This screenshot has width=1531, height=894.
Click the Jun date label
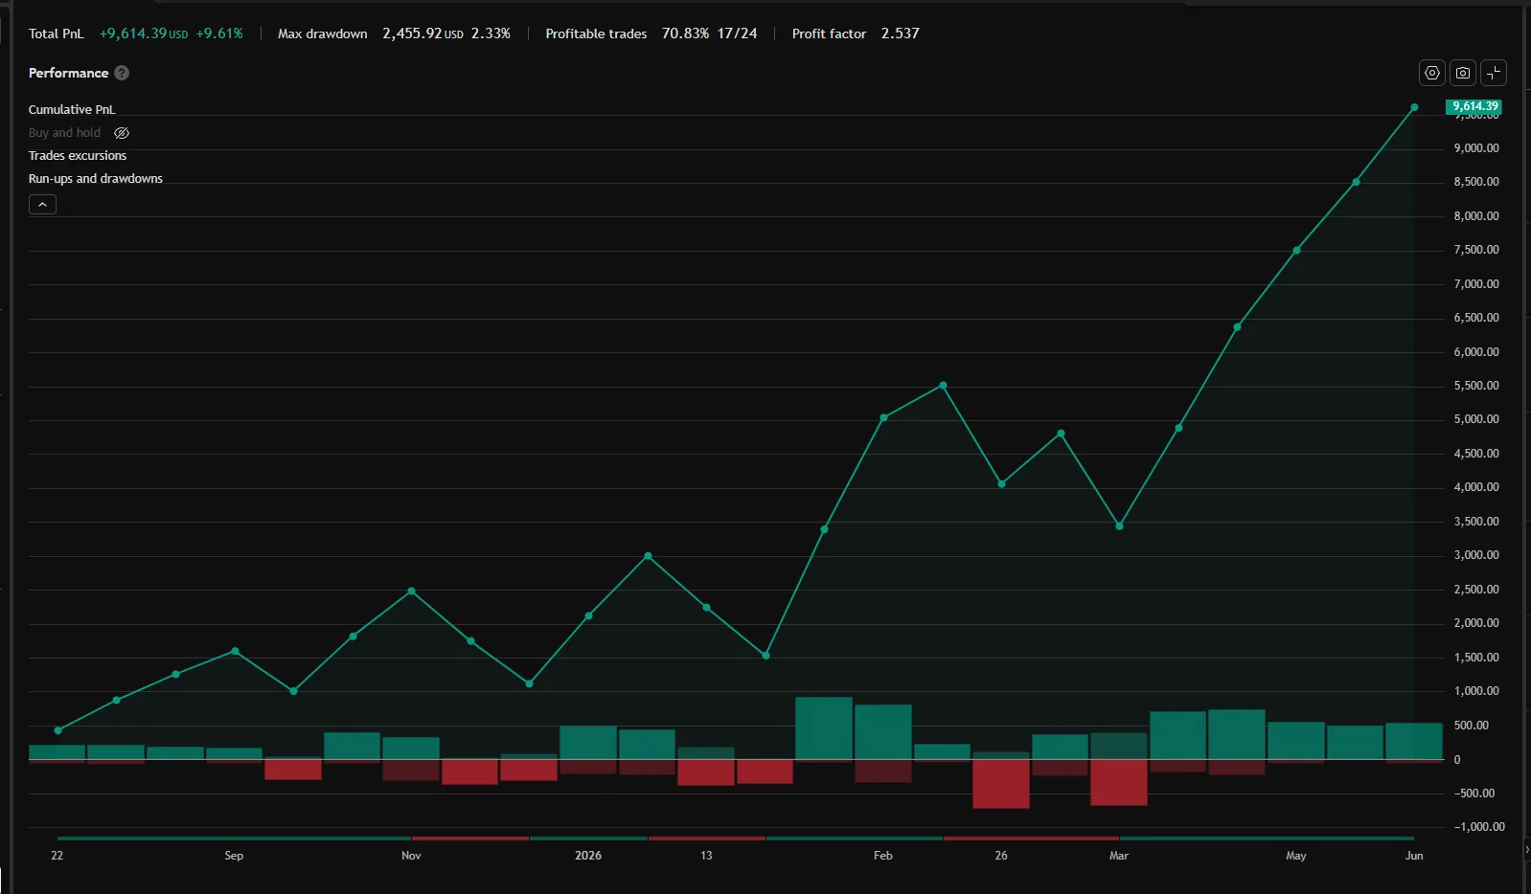[1414, 856]
